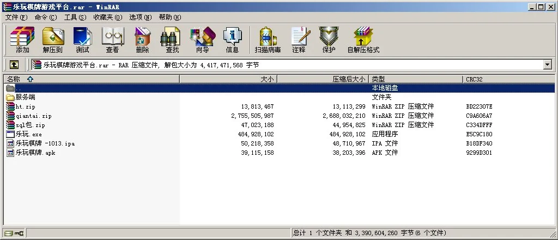Click the Find (查找) binoculars icon
The image size is (558, 240).
point(172,40)
